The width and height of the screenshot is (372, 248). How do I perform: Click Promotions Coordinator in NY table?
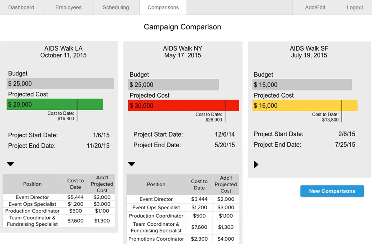156,239
